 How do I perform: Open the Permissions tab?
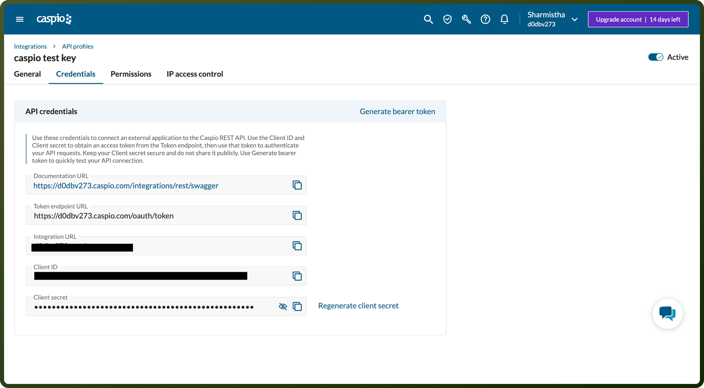click(131, 74)
